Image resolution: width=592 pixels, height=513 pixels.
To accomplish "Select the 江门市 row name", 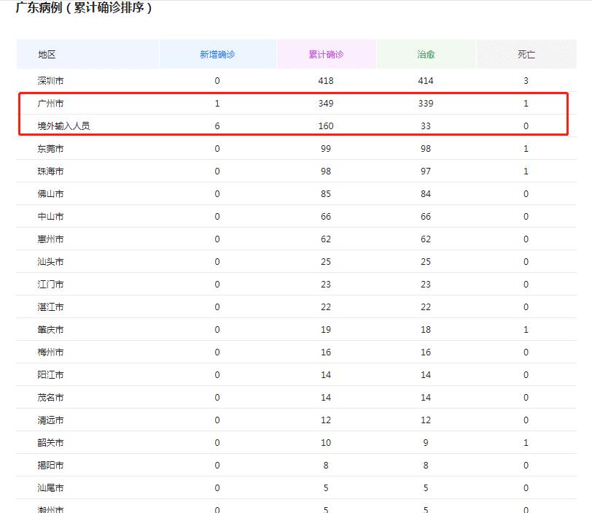I will coord(50,285).
